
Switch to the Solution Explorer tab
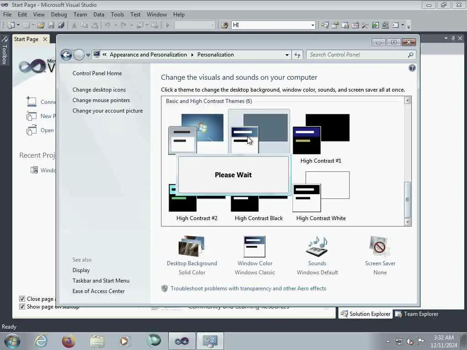pyautogui.click(x=365, y=314)
